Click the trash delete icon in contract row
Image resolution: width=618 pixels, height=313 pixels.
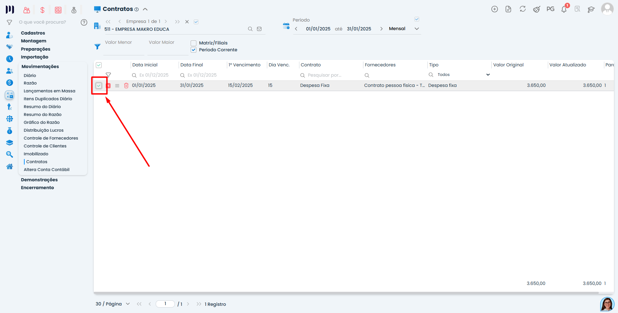point(126,86)
